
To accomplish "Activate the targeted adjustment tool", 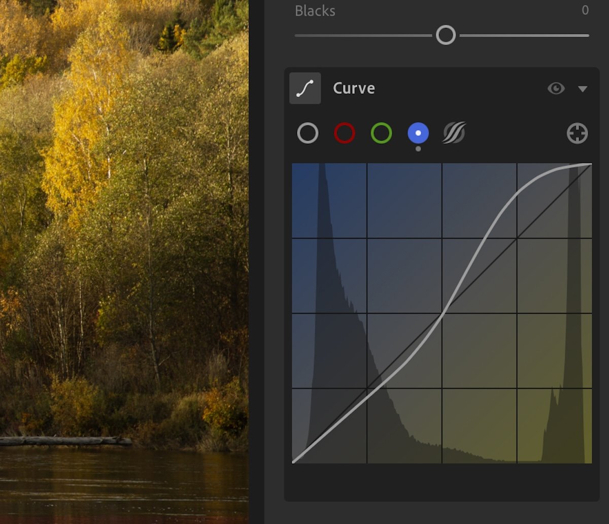I will 578,133.
